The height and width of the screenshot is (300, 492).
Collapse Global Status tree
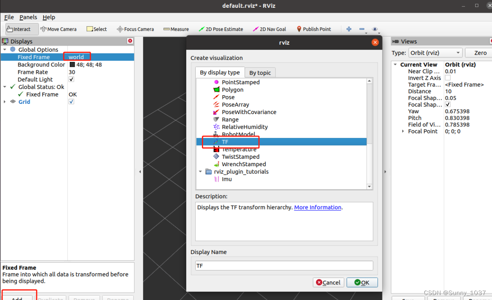click(5, 87)
